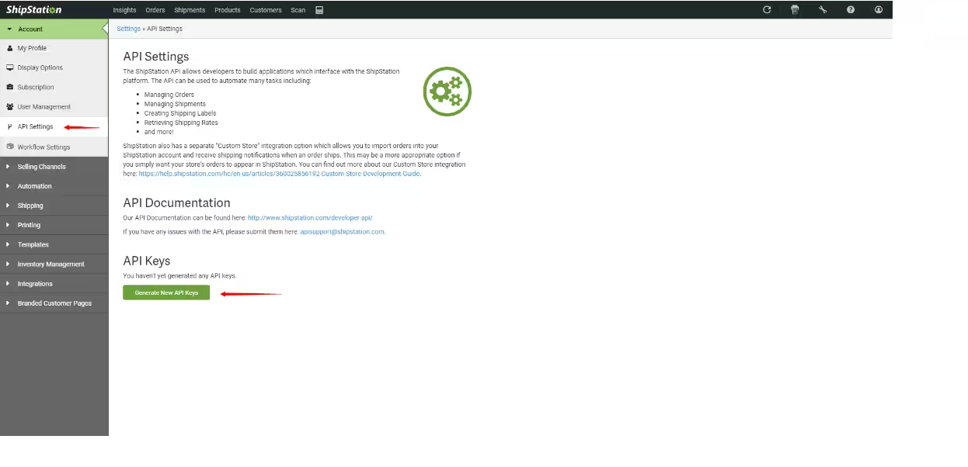Click the Subscription briefcase icon
The height and width of the screenshot is (467, 968).
click(x=9, y=87)
